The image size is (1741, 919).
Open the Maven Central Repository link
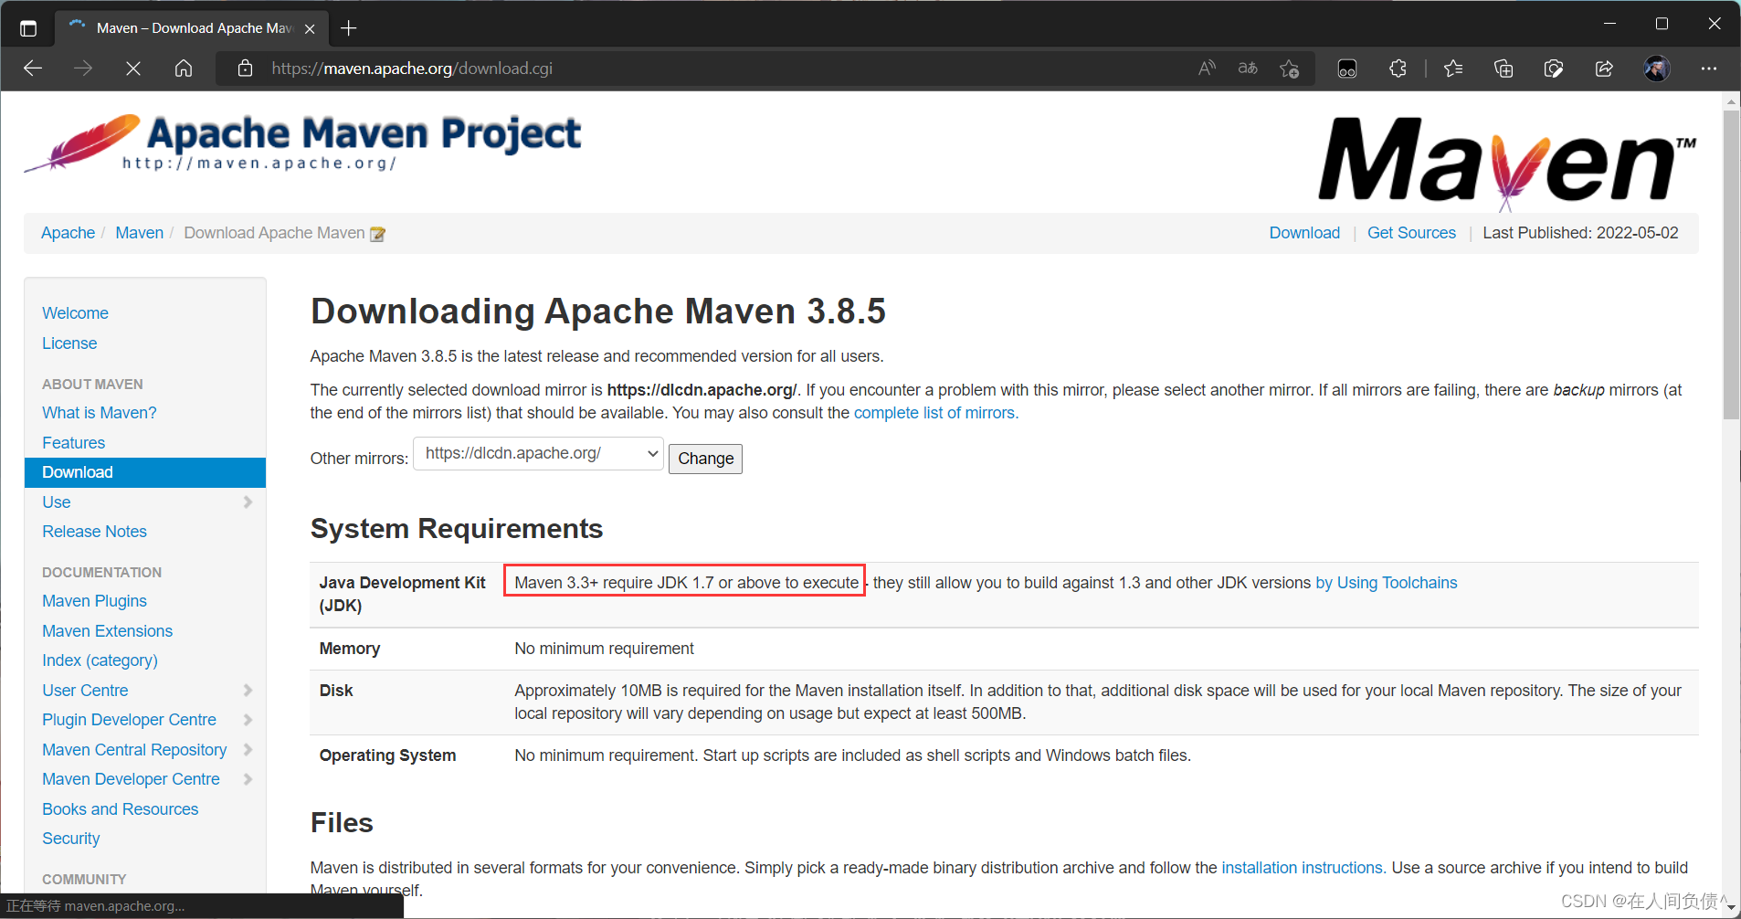point(134,750)
